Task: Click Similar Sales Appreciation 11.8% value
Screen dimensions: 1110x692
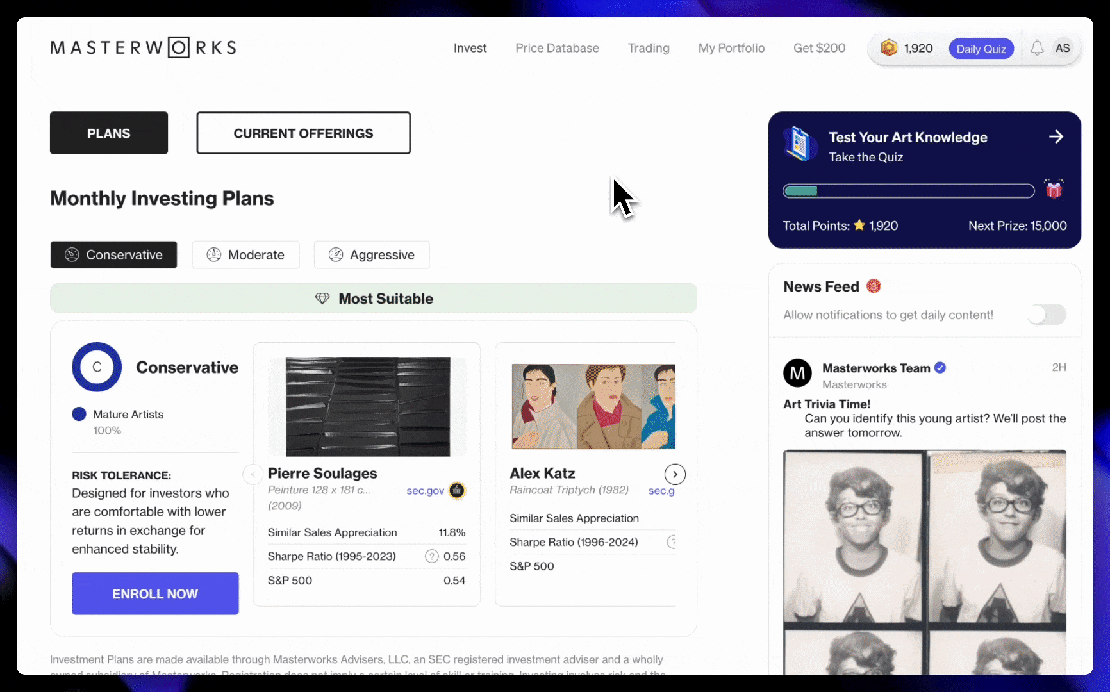Action: [452, 532]
